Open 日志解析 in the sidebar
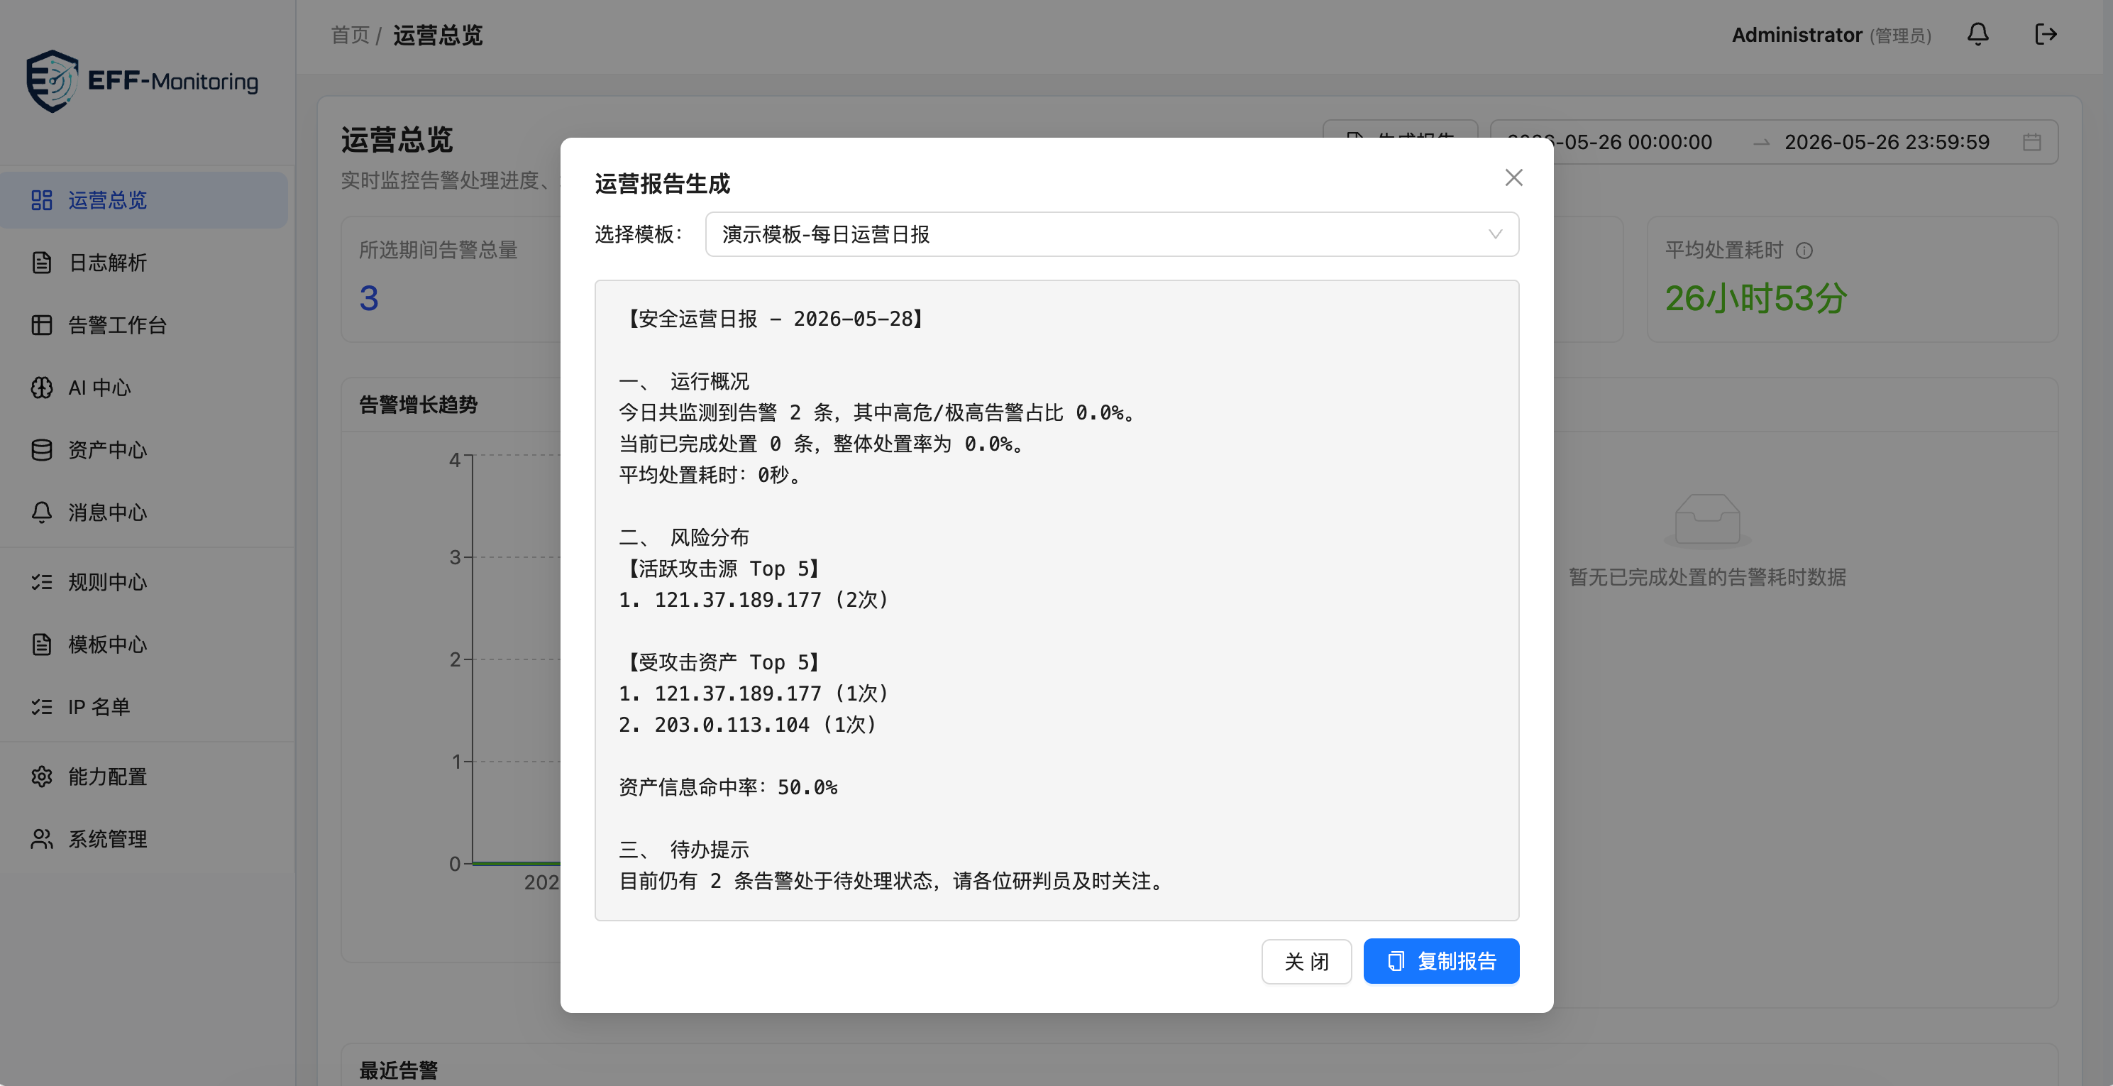 [143, 263]
